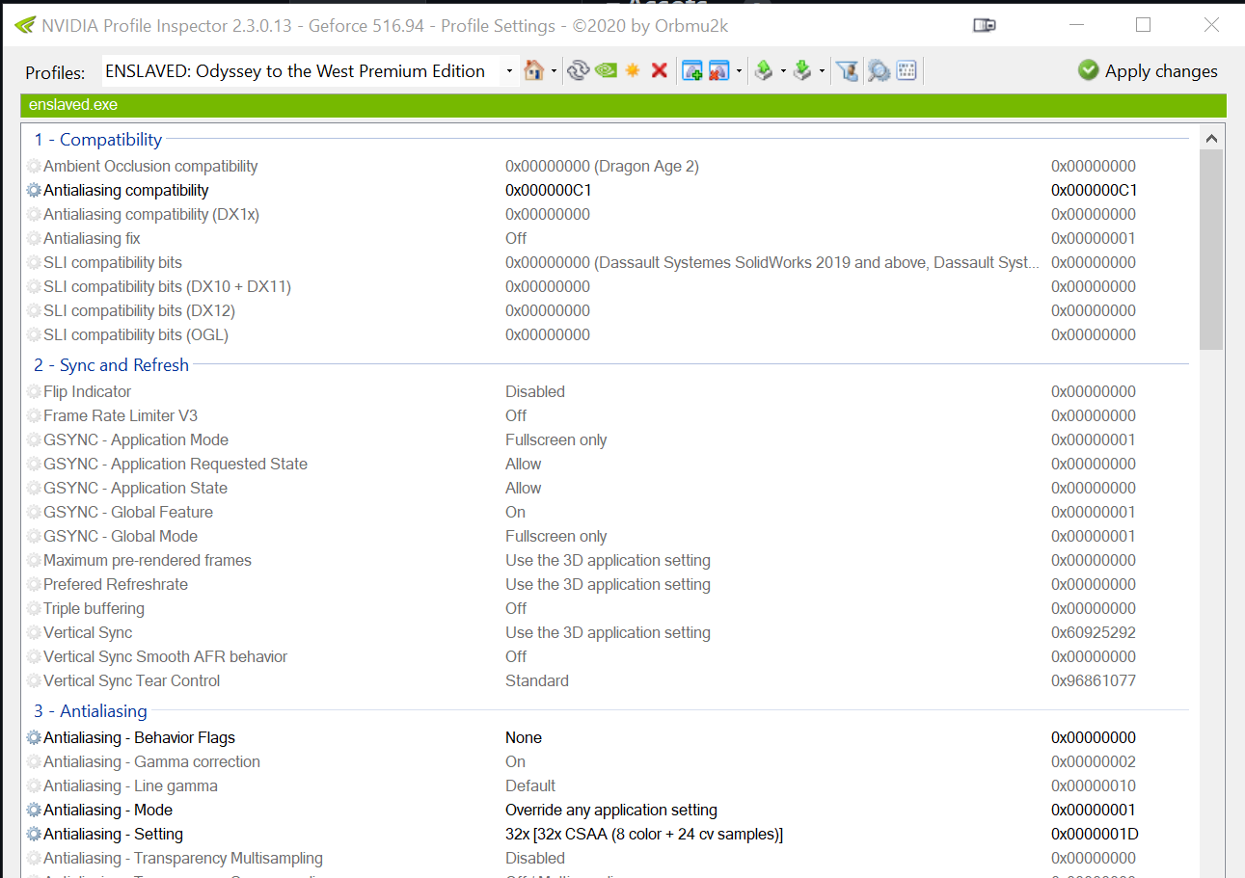Select the 'Antialiasing - Transparency Multisampling' row name
This screenshot has height=878, width=1245.
183,859
